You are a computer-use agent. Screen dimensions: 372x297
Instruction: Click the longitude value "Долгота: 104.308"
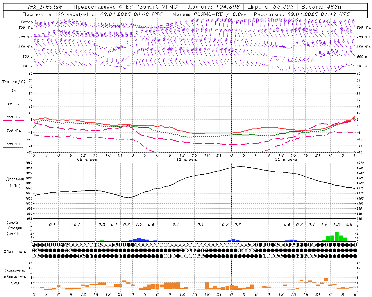[214, 7]
